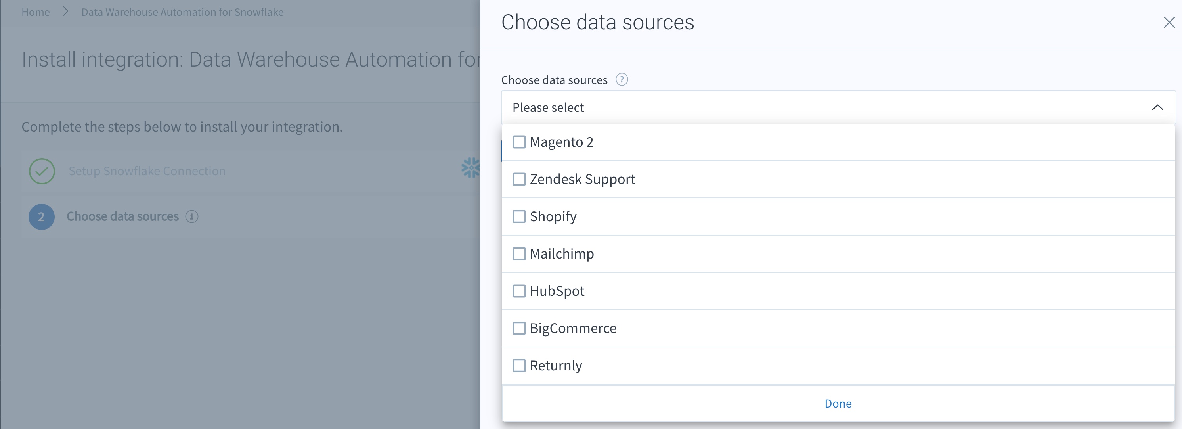Select the HubSpot checkbox

(x=519, y=291)
